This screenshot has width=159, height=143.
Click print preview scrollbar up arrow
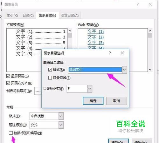(70, 31)
